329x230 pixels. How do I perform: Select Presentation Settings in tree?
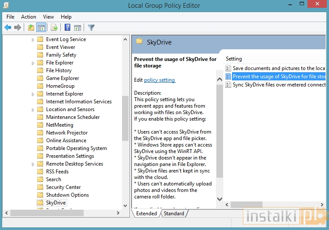pyautogui.click(x=70, y=156)
